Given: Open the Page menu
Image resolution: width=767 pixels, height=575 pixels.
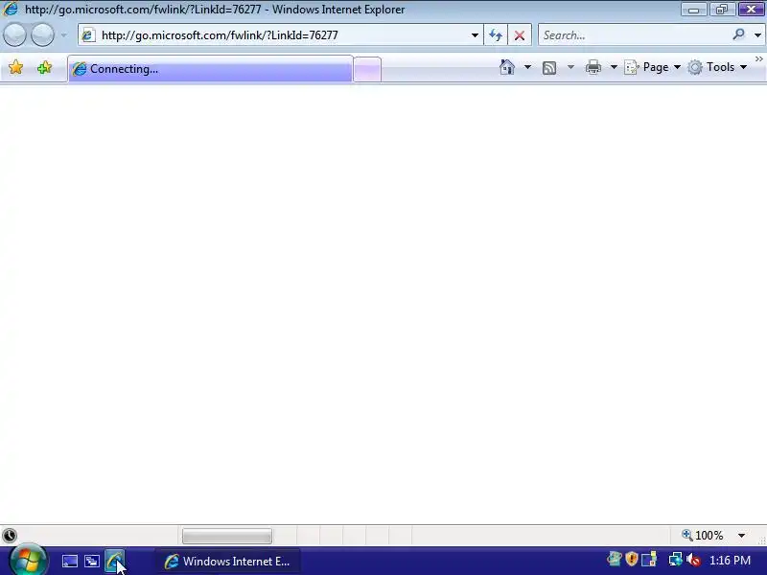Looking at the screenshot, I should [x=653, y=67].
